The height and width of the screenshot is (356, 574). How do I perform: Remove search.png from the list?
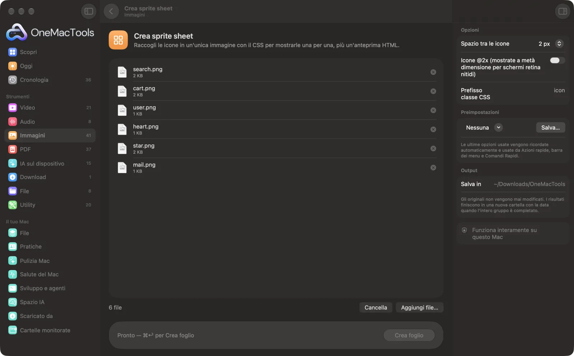point(433,72)
